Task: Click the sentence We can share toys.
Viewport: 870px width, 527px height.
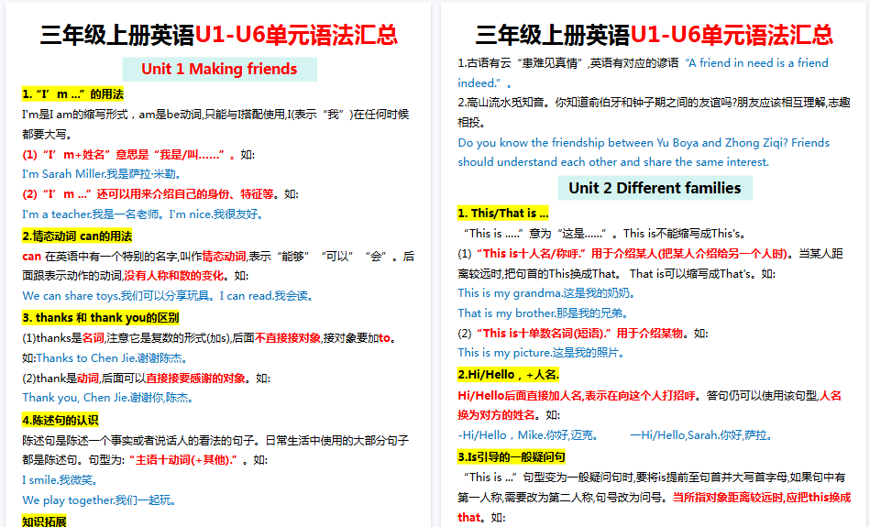Action: 71,296
